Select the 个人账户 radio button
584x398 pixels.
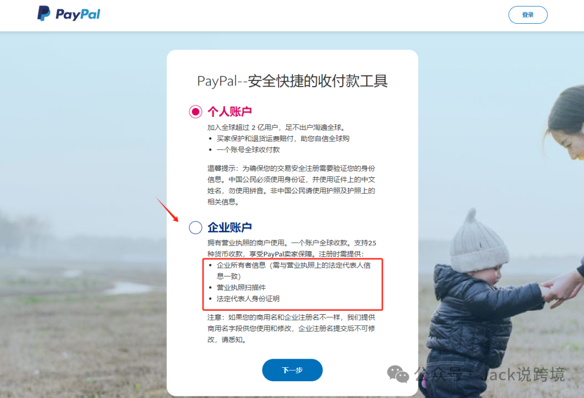pos(196,111)
